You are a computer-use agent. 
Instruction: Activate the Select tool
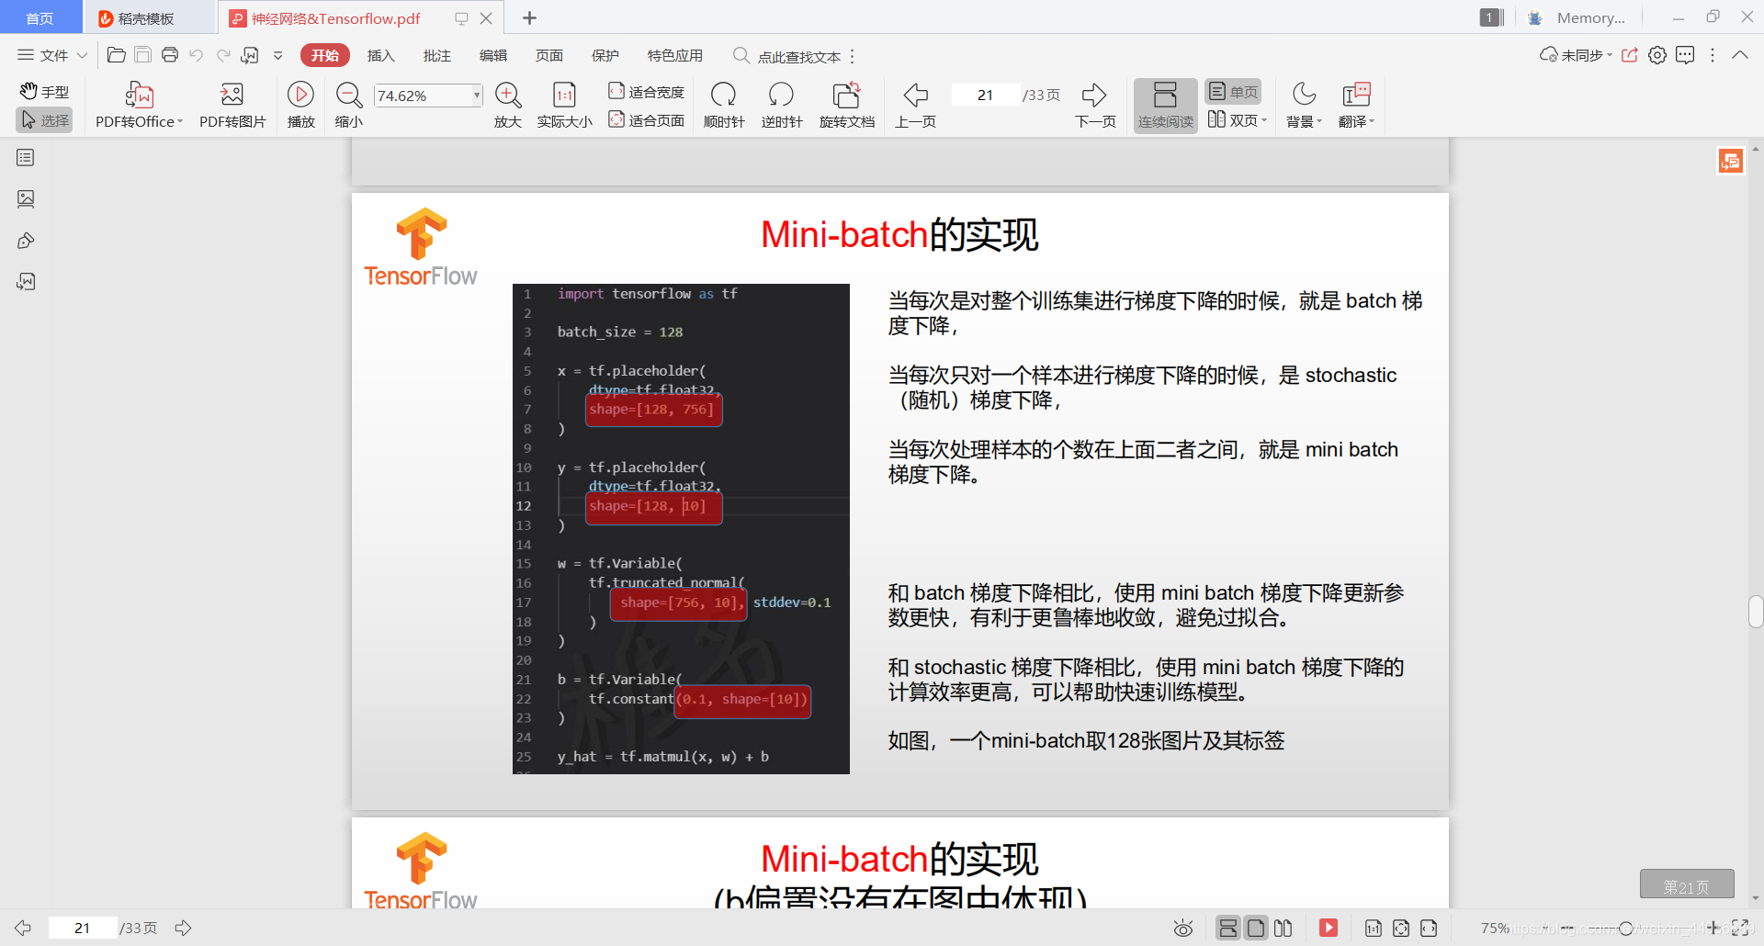click(44, 120)
